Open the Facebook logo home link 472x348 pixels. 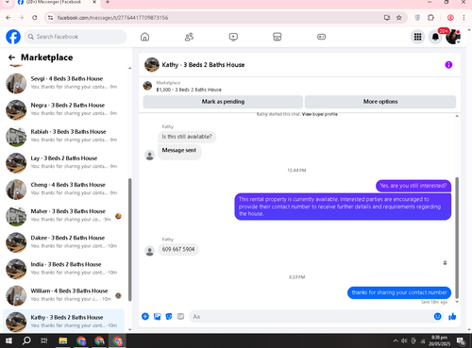pyautogui.click(x=13, y=37)
